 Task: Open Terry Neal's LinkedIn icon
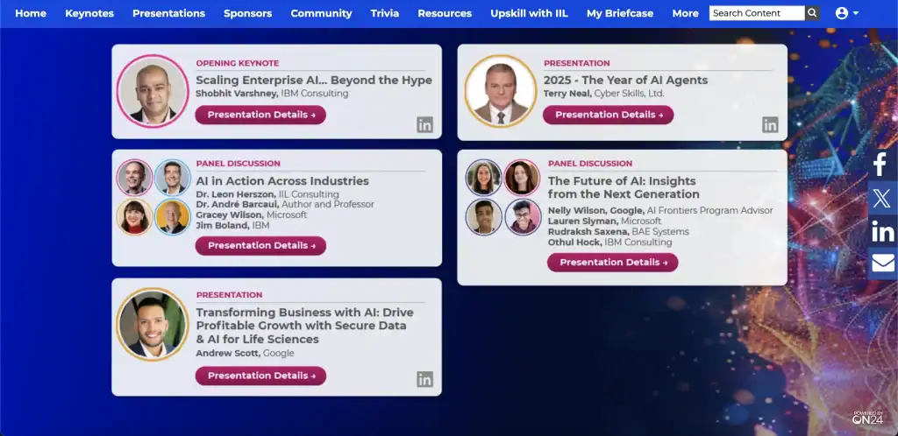770,124
